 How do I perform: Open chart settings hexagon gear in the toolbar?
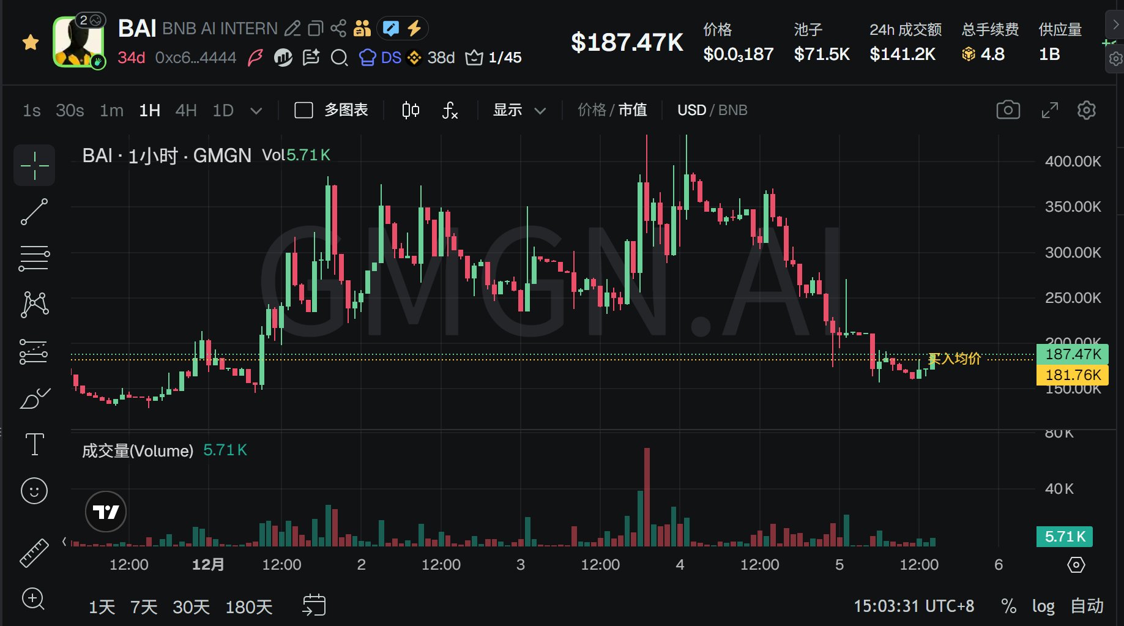[1087, 110]
